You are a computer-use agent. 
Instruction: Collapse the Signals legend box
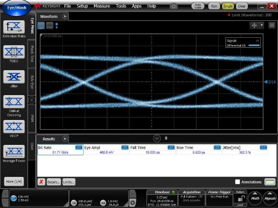point(257,40)
